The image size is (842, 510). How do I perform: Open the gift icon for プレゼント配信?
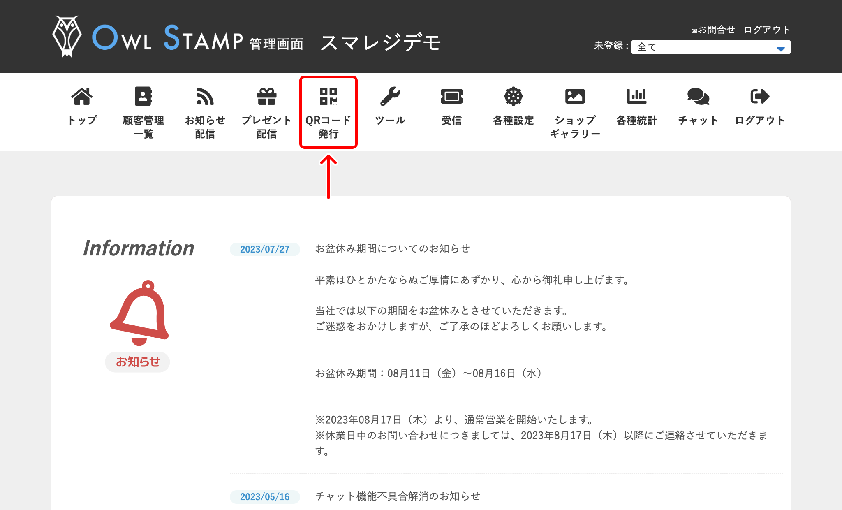pos(267,97)
